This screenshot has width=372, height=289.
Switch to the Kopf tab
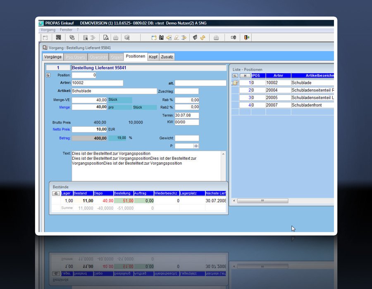153,57
